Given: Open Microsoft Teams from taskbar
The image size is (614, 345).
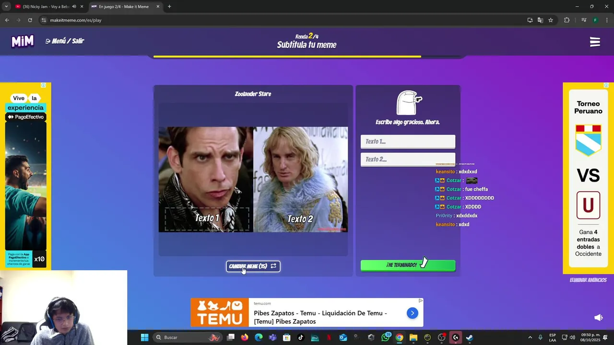Looking at the screenshot, I should (x=272, y=337).
